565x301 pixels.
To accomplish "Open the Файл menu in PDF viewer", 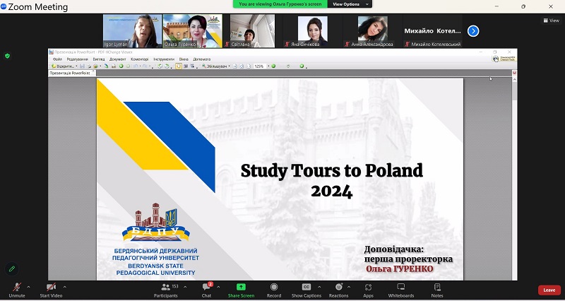I will 57,59.
